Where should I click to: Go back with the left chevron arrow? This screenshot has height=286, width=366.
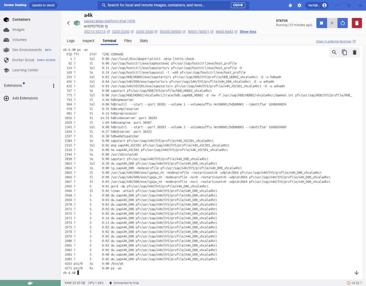click(68, 23)
